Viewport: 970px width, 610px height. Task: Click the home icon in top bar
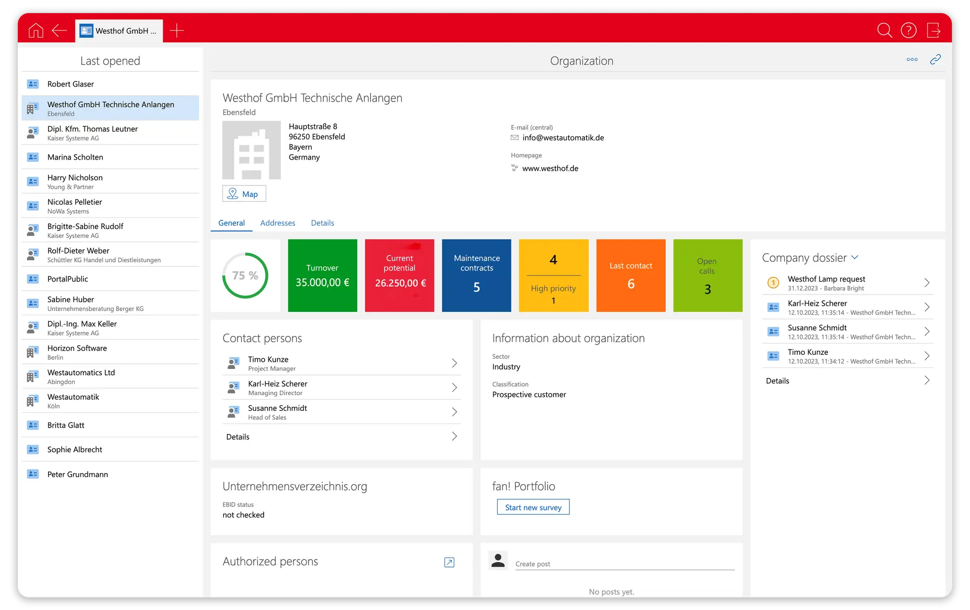pyautogui.click(x=36, y=31)
